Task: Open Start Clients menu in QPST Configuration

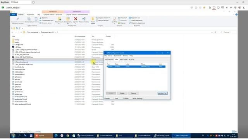Action: [x=117, y=56]
